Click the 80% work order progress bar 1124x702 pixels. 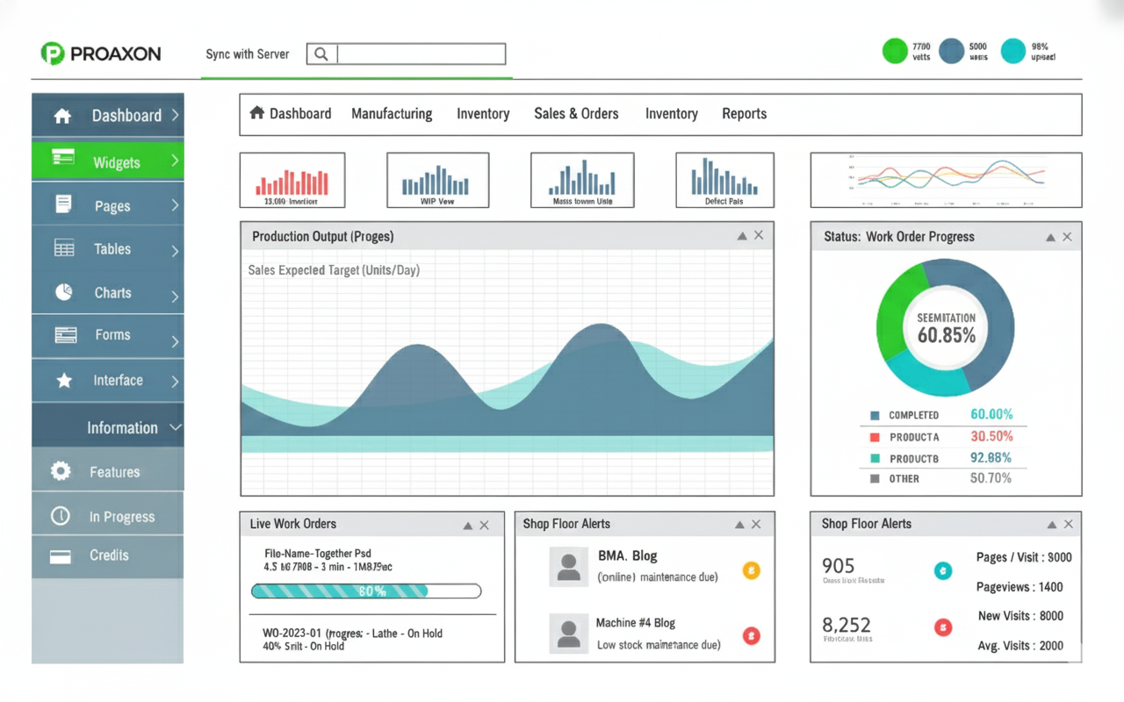tap(366, 591)
